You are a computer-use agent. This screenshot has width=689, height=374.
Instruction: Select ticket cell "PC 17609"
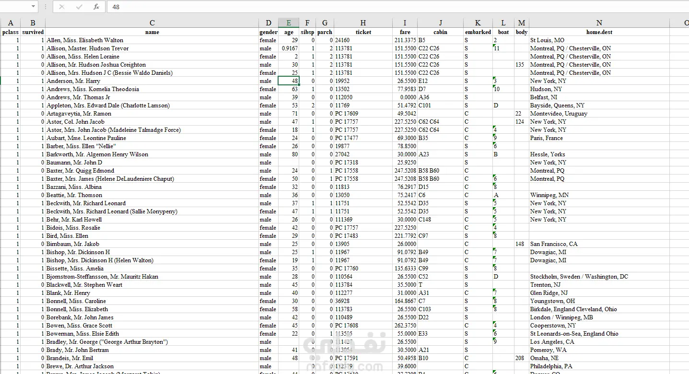pos(363,114)
